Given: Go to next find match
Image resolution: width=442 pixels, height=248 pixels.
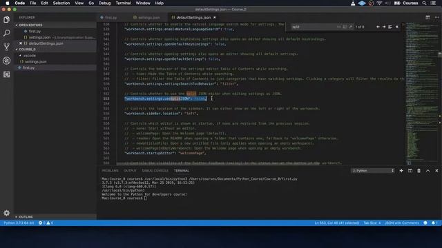Looking at the screenshot, I should pyautogui.click(x=384, y=27).
